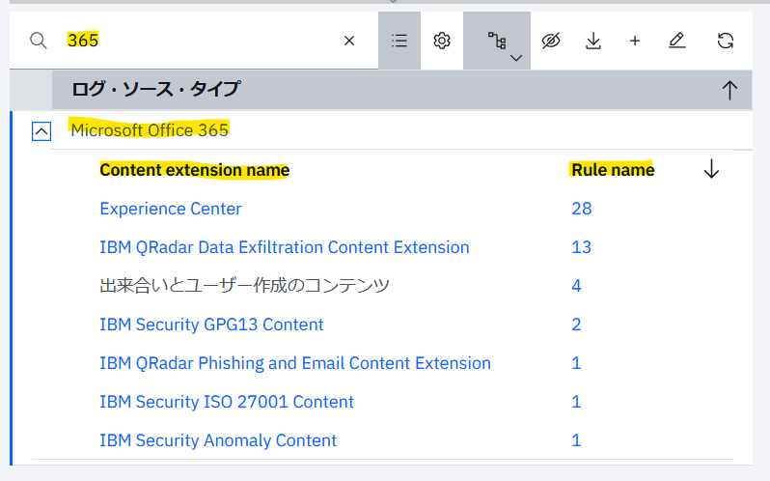Image resolution: width=770 pixels, height=481 pixels.
Task: Open IBM QRadar Data Exfiltration Content Extension
Action: point(285,247)
